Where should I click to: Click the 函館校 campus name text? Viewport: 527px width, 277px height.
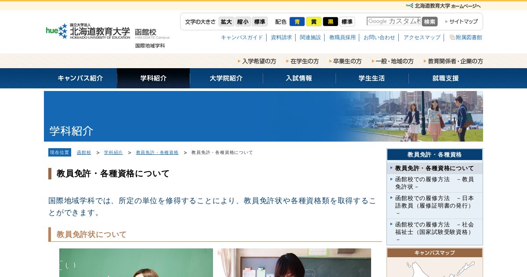[x=145, y=32]
